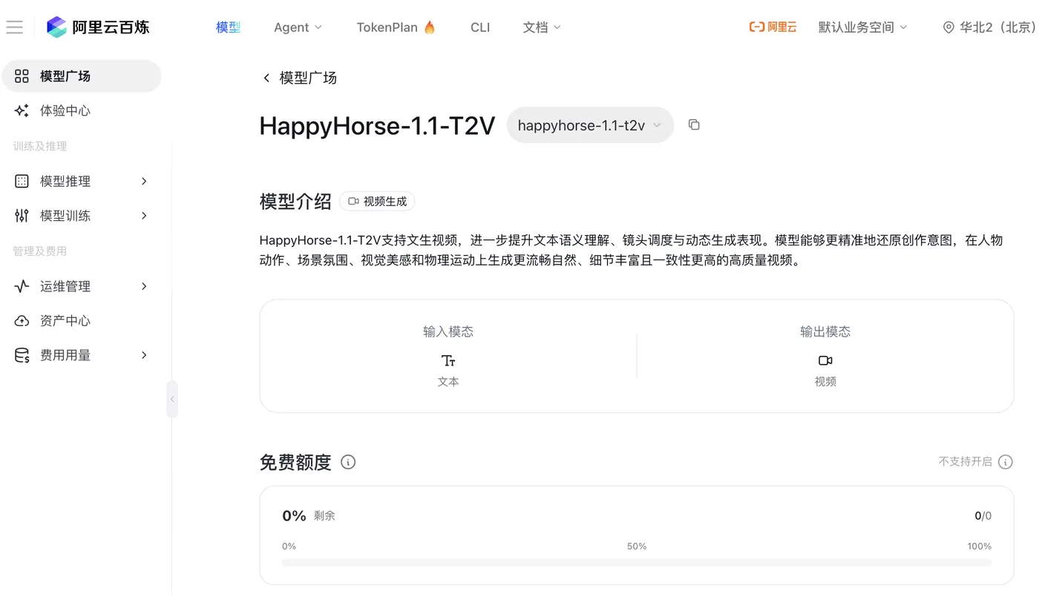Image resolution: width=1039 pixels, height=596 pixels.
Task: Select the 模型 top tab
Action: click(x=228, y=27)
